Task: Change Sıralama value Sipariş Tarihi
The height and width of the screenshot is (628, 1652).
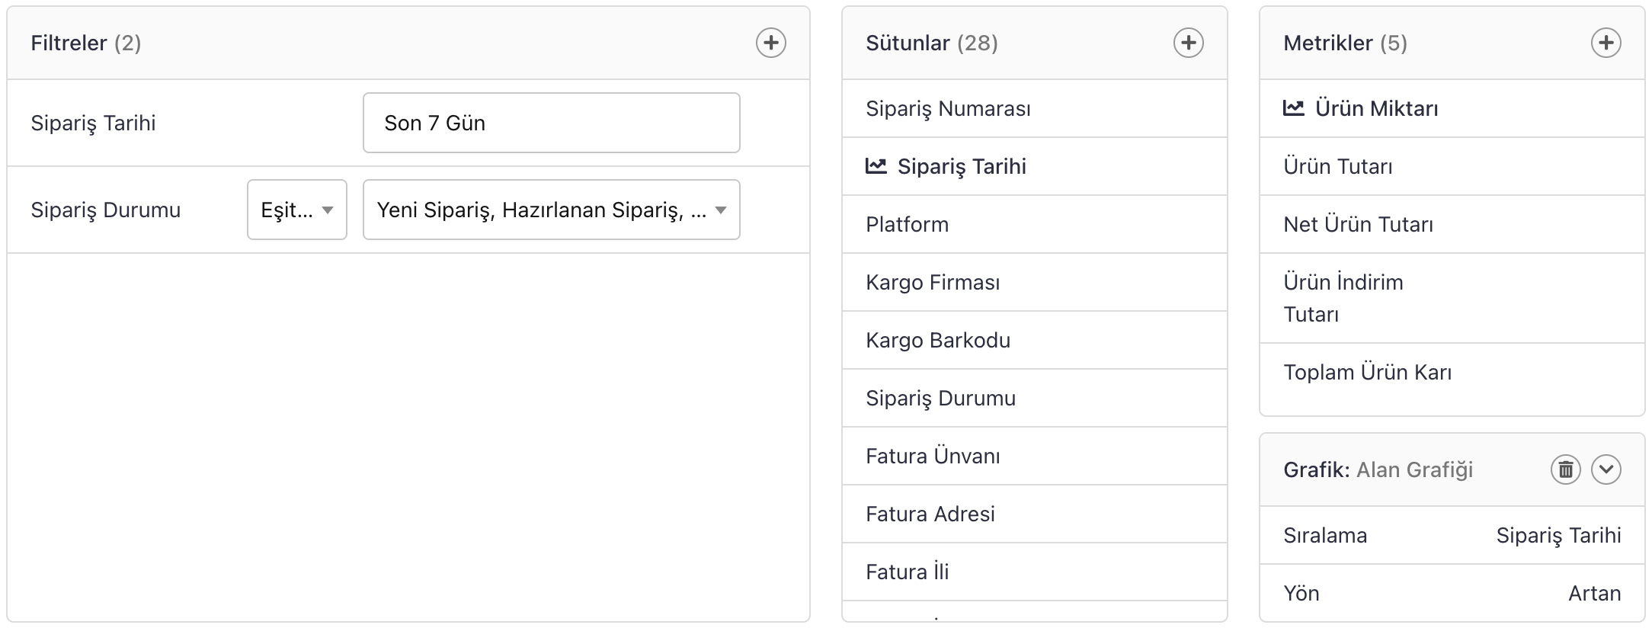Action: 1558,535
